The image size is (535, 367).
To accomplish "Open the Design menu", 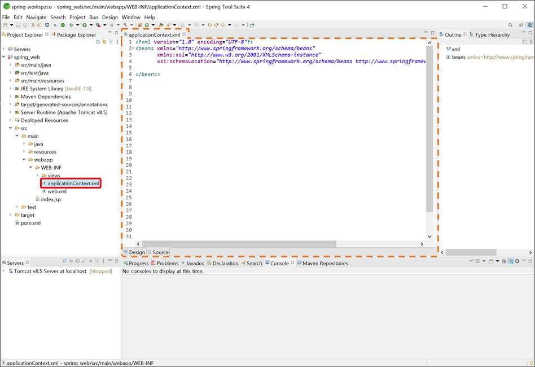I will coord(110,17).
